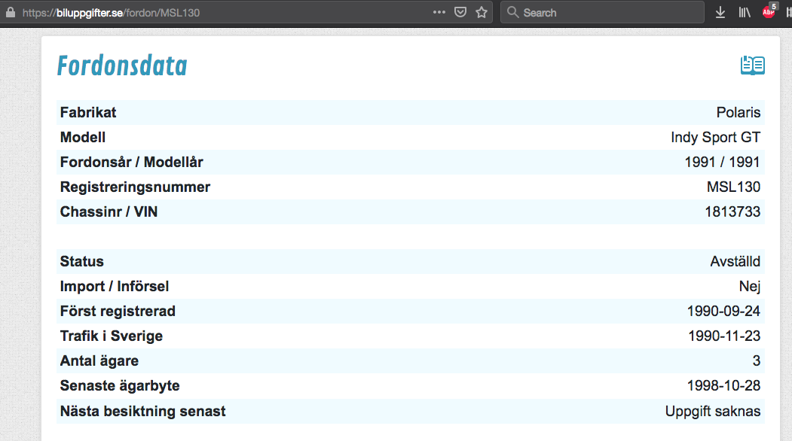Select the date 1998-10-28
792x441 pixels.
point(723,385)
